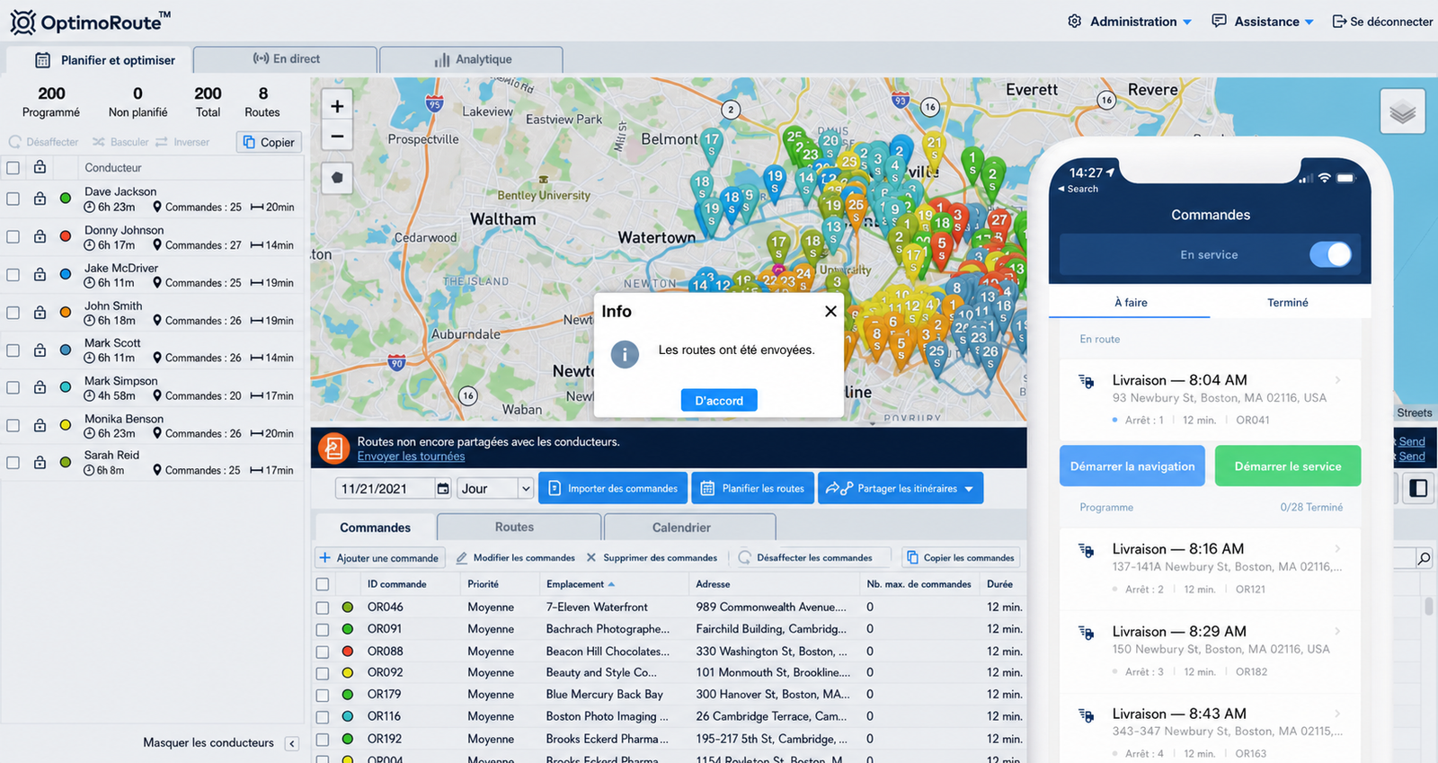
Task: Click Monika Benson's yellow color dot
Action: [x=66, y=425]
